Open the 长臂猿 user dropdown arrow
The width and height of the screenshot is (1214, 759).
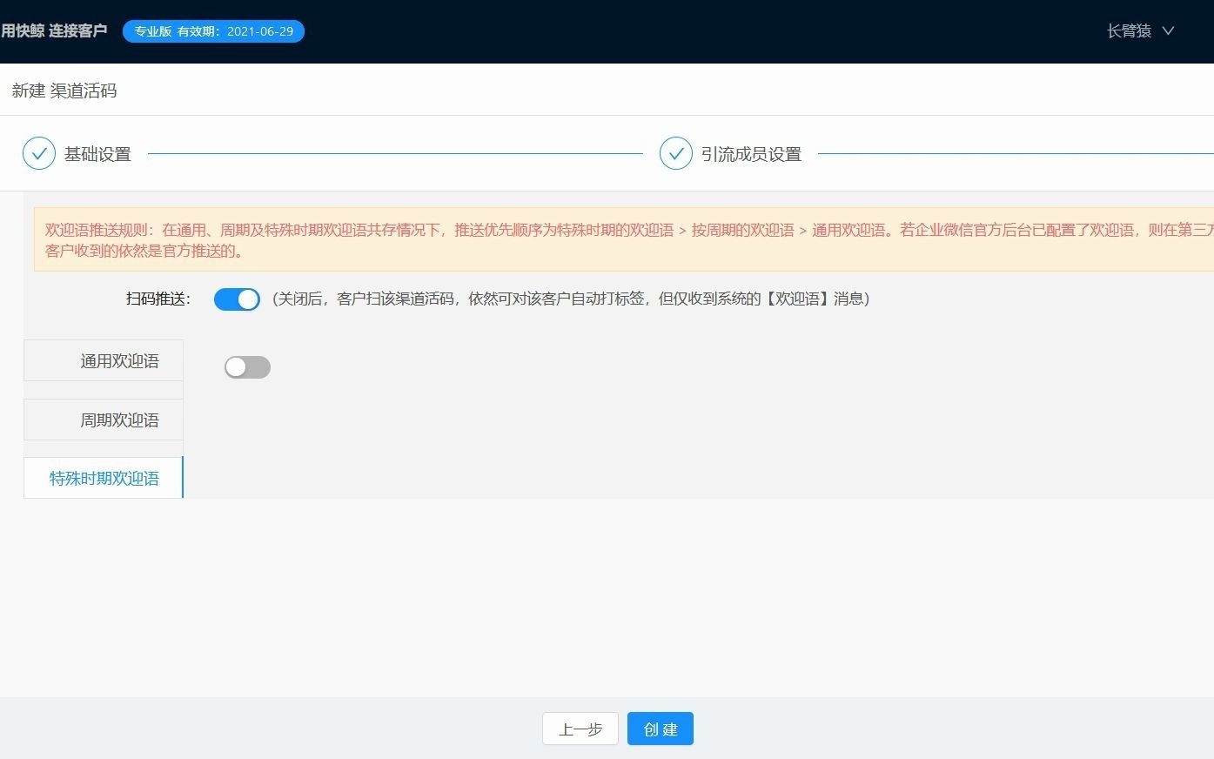[x=1169, y=30]
